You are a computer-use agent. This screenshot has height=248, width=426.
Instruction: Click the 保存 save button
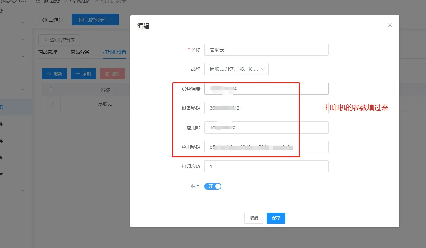(276, 218)
